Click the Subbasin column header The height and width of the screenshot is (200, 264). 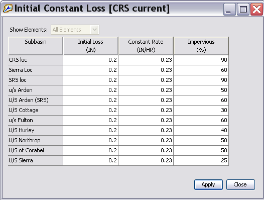pyautogui.click(x=36, y=46)
